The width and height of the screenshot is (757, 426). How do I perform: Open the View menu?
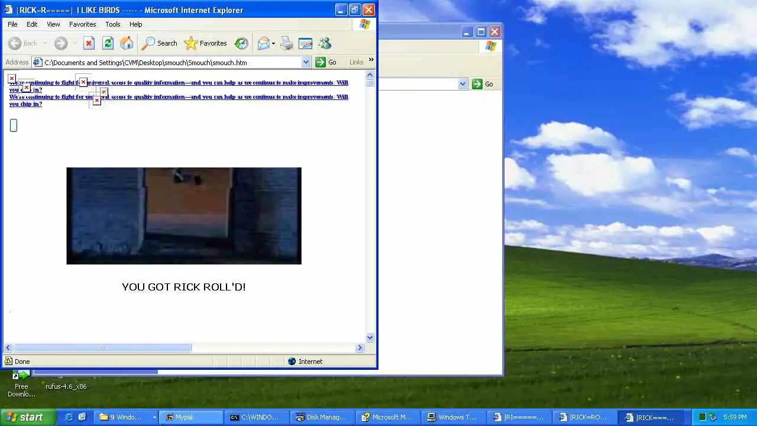pos(53,24)
